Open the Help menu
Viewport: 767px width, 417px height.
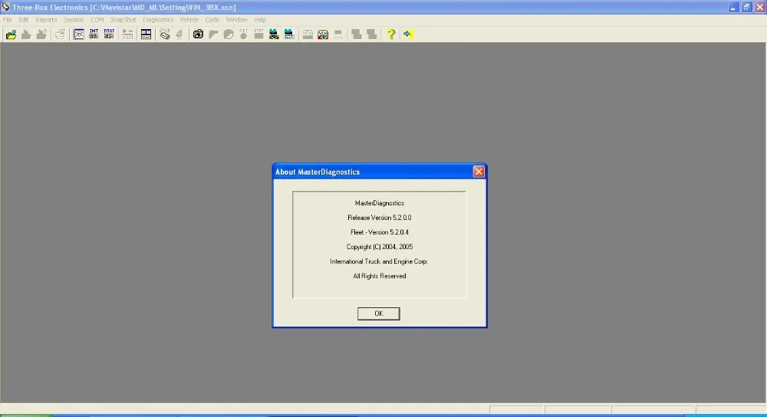point(260,20)
